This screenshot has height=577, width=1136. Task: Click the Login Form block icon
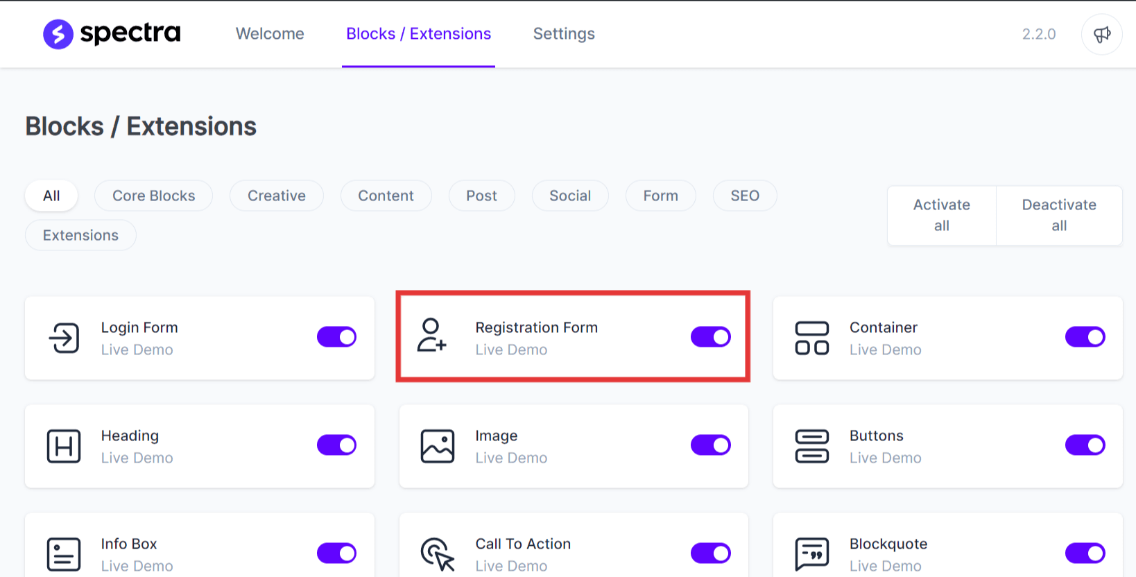tap(64, 338)
